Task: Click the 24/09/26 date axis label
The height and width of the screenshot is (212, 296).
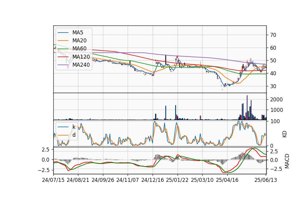Action: [x=103, y=180]
